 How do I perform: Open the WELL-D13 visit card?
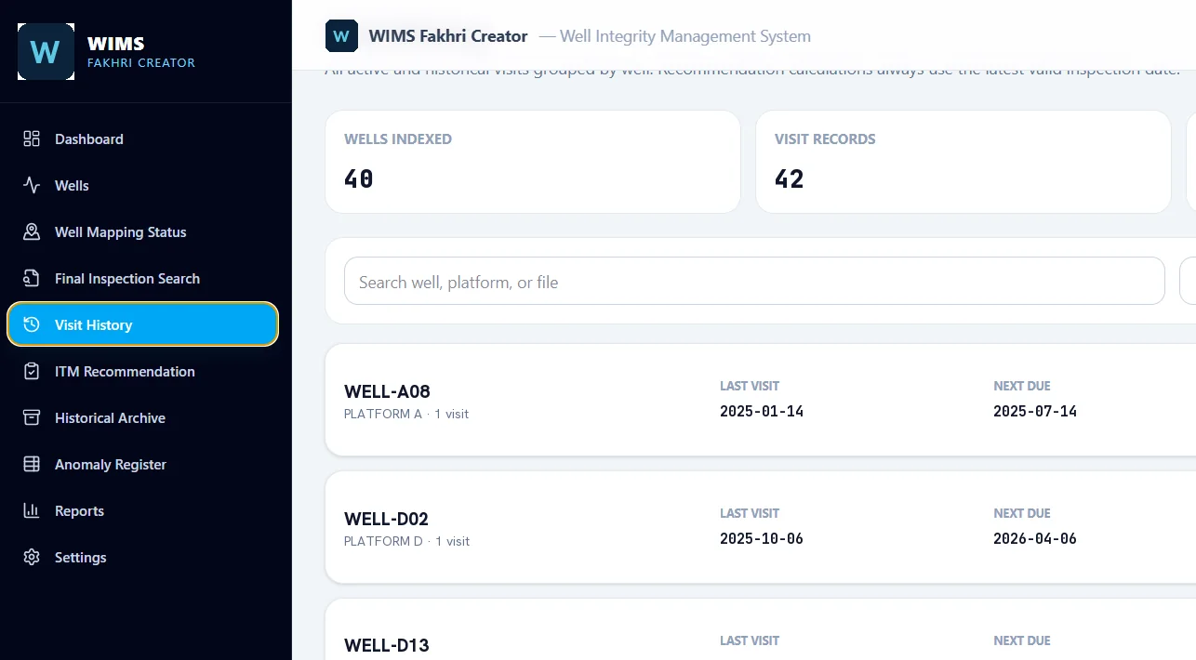point(761,629)
